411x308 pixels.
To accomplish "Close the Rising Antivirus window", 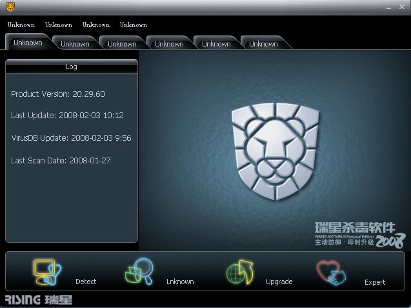I will point(402,7).
